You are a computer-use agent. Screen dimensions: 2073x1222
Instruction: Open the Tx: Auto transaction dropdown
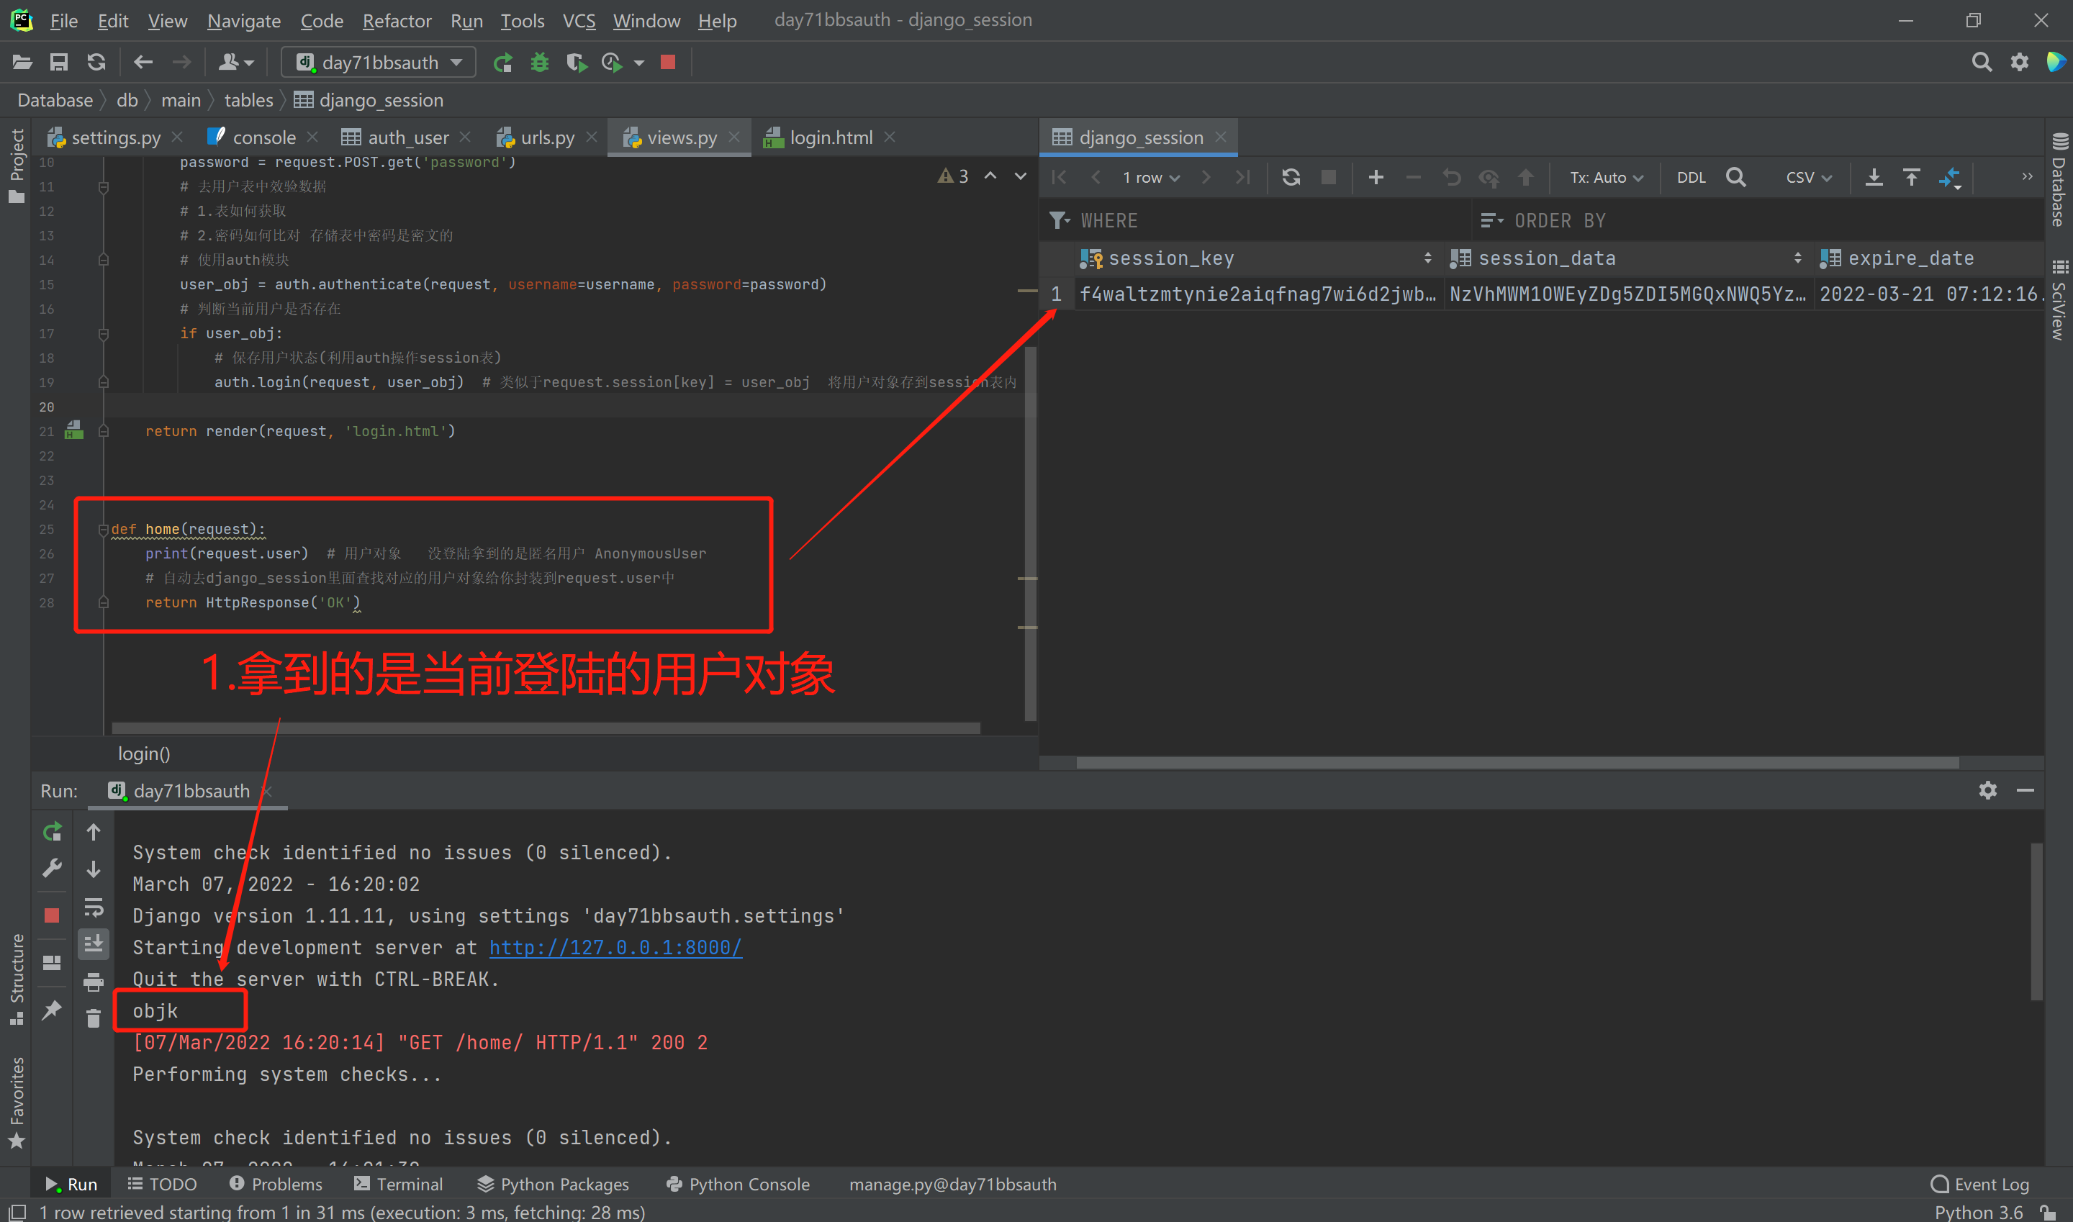pyautogui.click(x=1606, y=177)
